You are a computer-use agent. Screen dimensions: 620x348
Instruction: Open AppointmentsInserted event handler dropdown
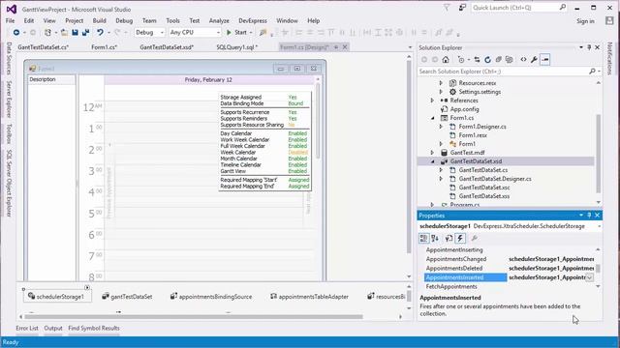pyautogui.click(x=589, y=277)
